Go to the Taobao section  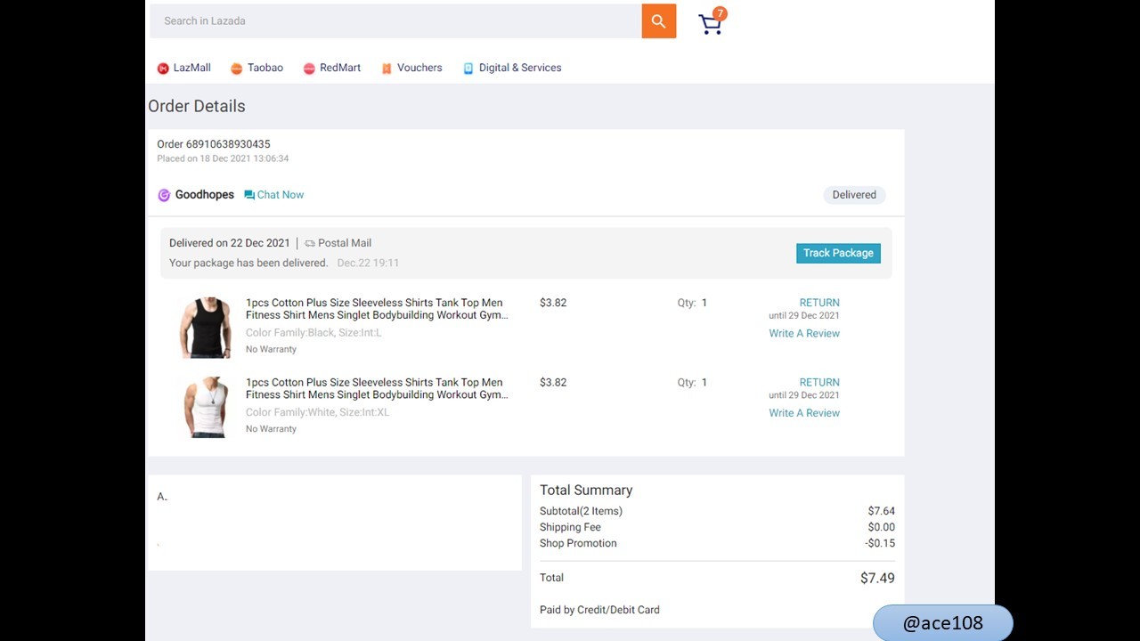[x=265, y=68]
